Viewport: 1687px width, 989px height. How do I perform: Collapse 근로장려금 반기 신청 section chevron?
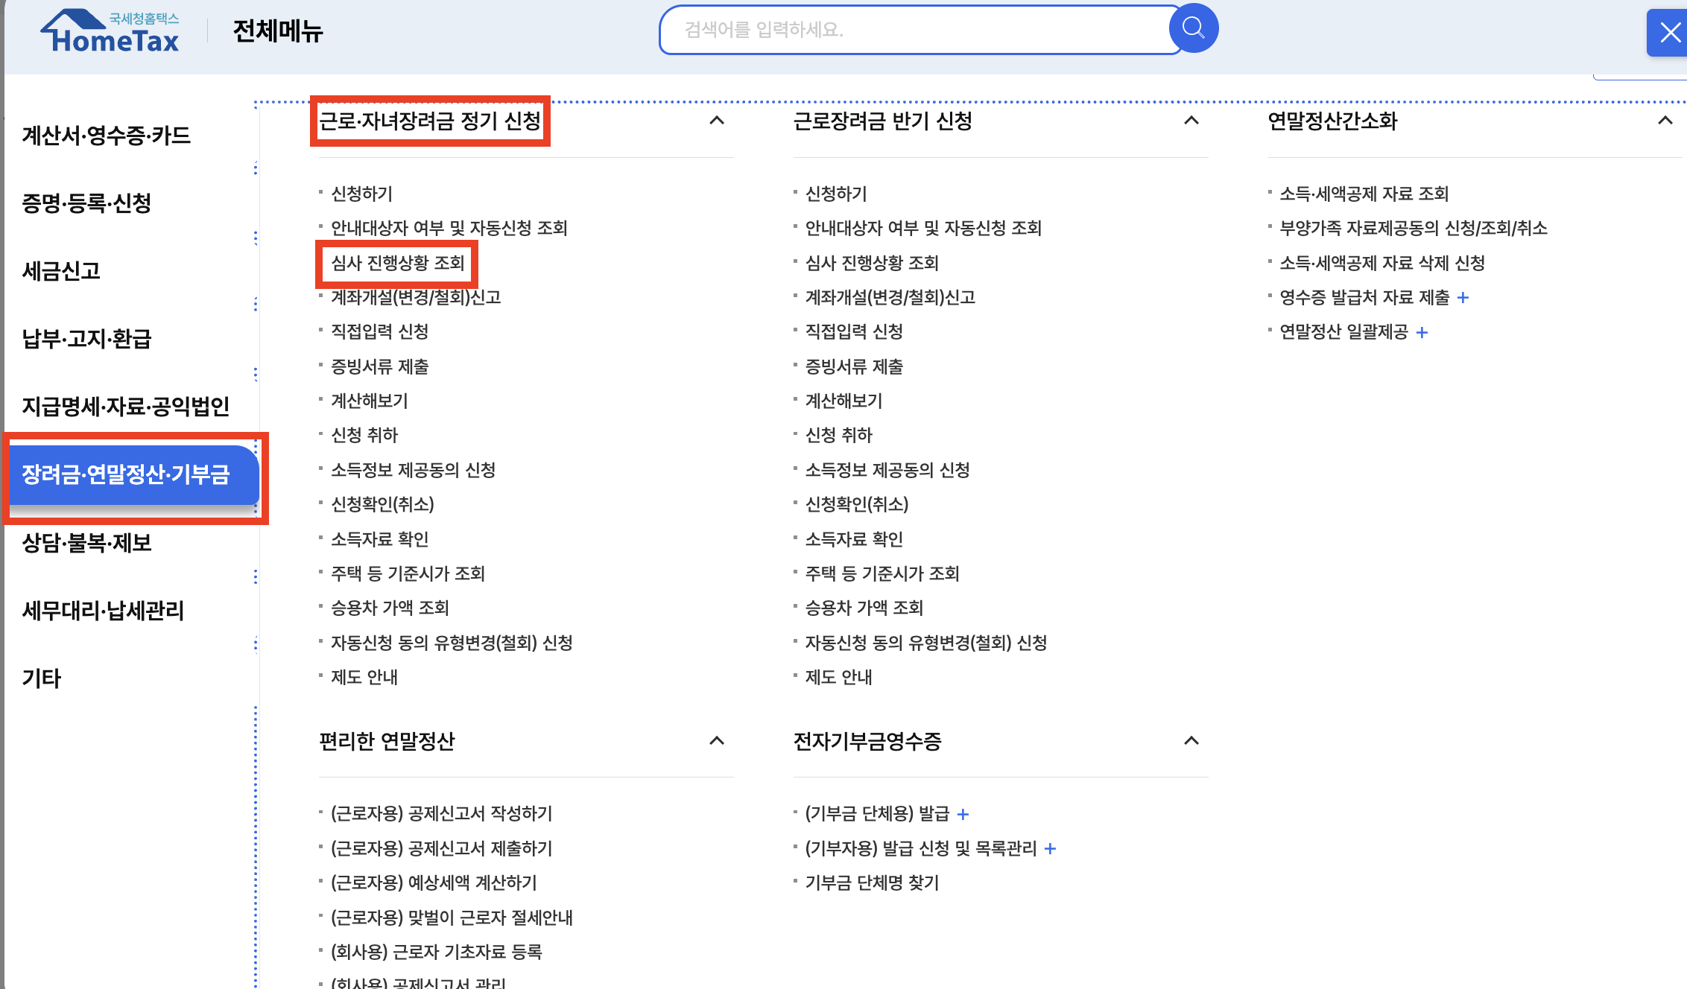click(1191, 121)
